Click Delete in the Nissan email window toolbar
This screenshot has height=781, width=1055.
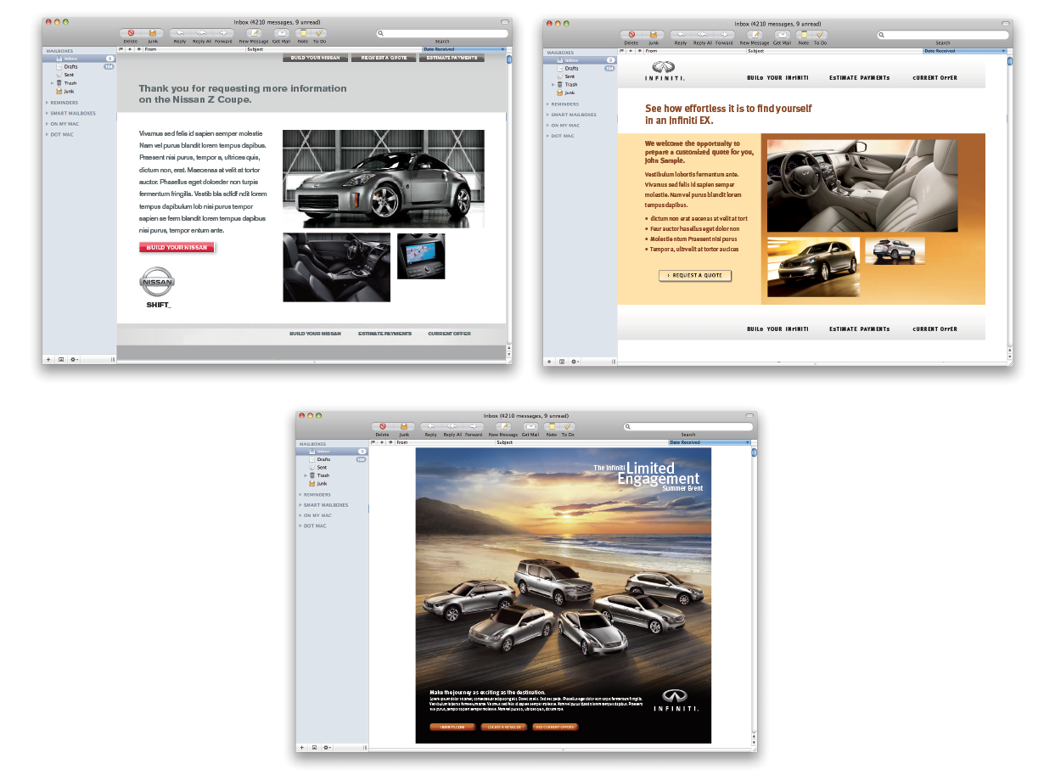[x=131, y=33]
